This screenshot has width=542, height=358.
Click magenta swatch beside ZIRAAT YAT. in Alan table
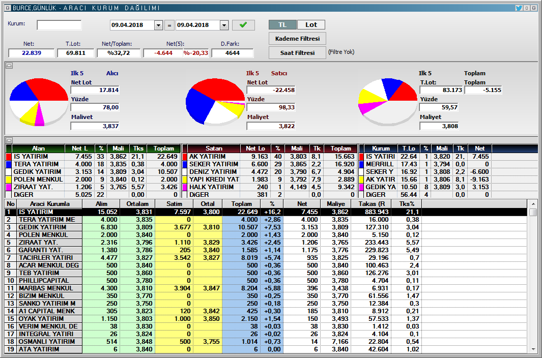9,187
